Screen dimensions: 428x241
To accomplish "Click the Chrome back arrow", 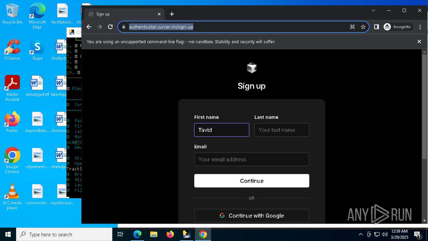I will 89,27.
